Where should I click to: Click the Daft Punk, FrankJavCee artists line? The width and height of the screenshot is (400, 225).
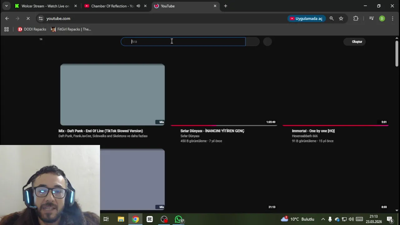[103, 136]
